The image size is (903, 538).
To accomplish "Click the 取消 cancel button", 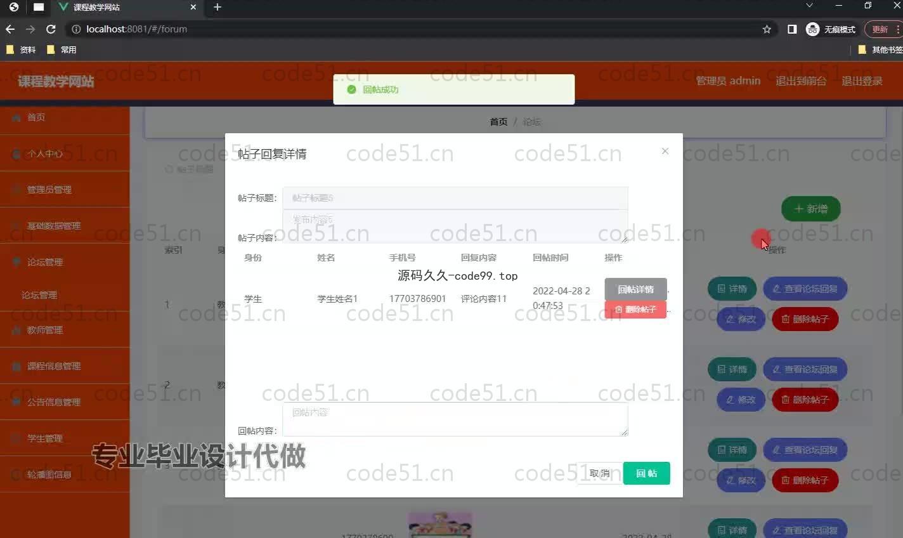I will pos(599,473).
